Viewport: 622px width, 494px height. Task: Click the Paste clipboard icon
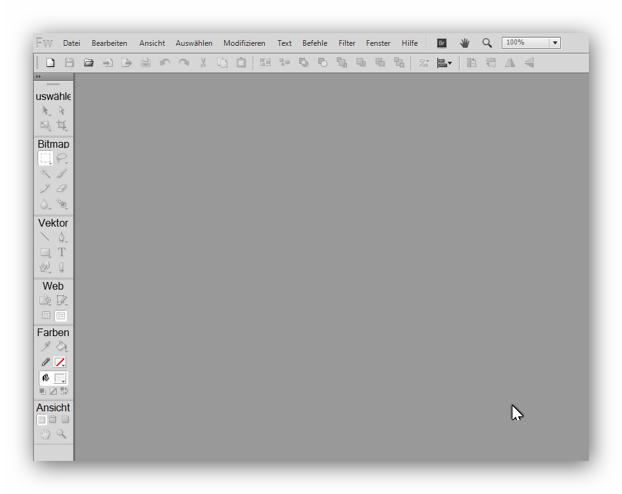[x=241, y=62]
